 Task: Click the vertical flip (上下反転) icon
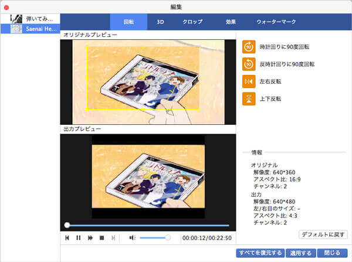click(x=249, y=98)
